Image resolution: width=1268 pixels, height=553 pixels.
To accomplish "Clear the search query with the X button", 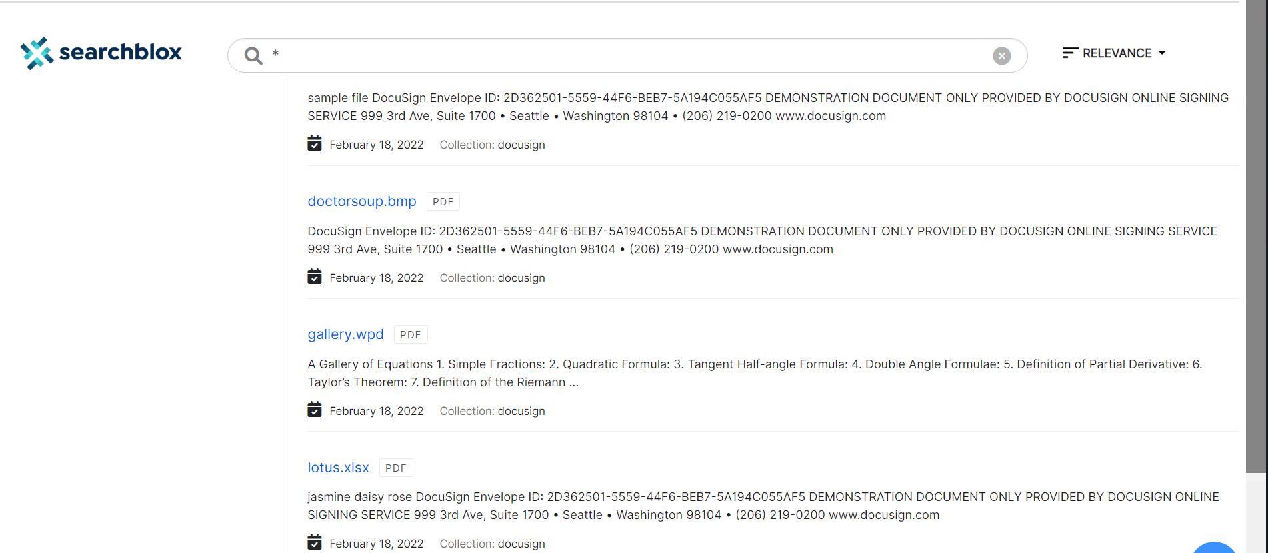I will pyautogui.click(x=1001, y=56).
